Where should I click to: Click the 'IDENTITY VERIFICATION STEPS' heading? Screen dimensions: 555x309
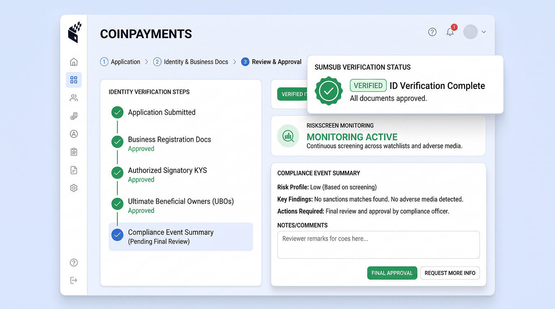click(x=149, y=92)
